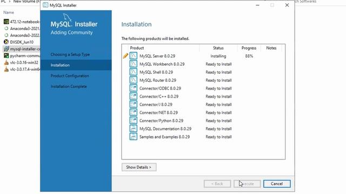Click the Installing status of MySQL Server
The image size is (346, 194).
218,56
